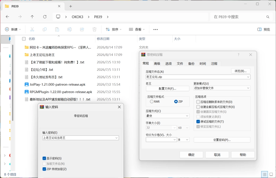276x178 pixels.
Task: Toggle ZIP 传统加密 checkbox
Action: [x=44, y=169]
